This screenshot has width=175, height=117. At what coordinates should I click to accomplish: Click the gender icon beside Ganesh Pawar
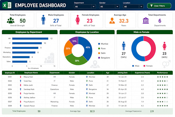[21, 106]
